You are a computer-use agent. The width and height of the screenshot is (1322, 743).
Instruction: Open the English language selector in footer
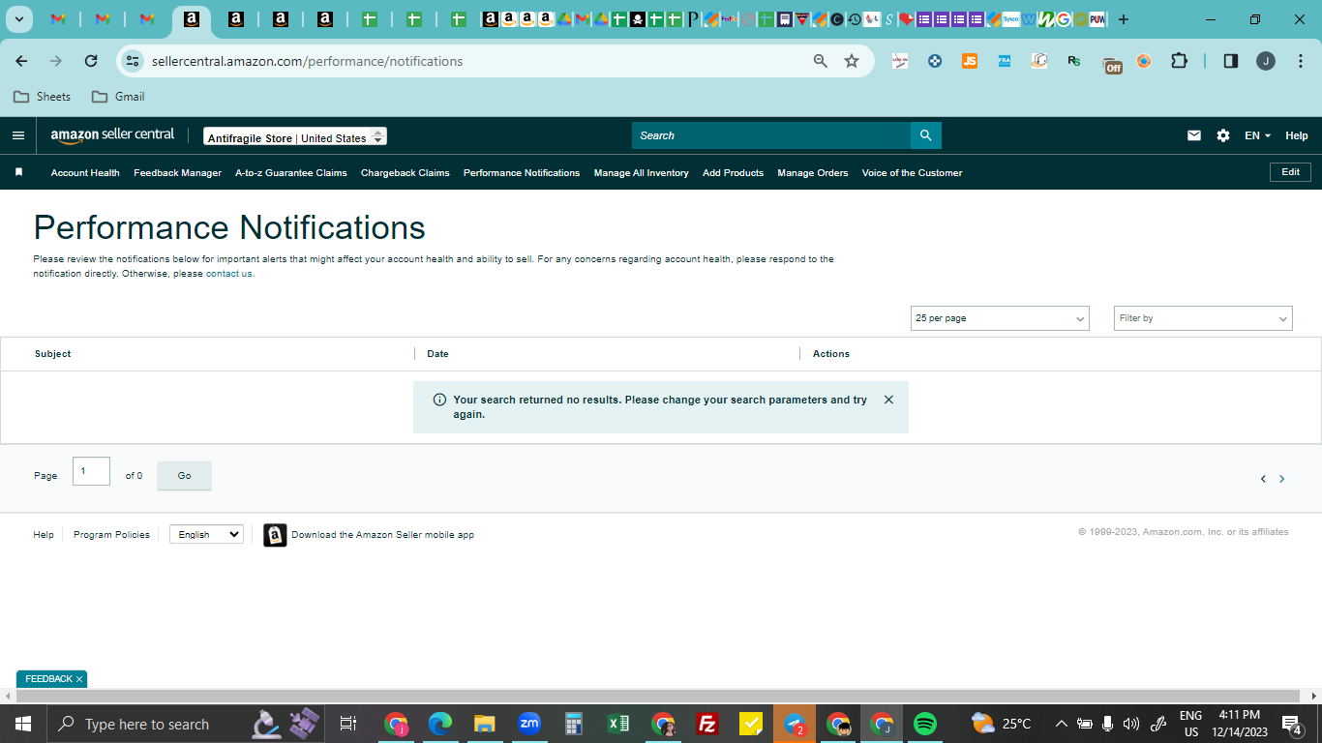(206, 534)
